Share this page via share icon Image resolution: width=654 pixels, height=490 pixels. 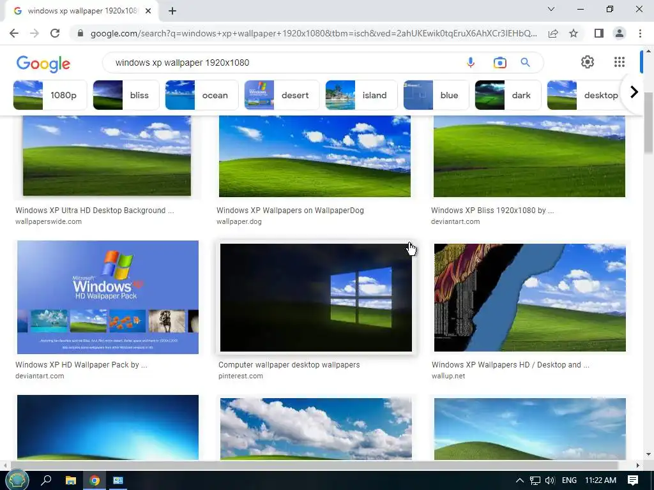tap(553, 33)
